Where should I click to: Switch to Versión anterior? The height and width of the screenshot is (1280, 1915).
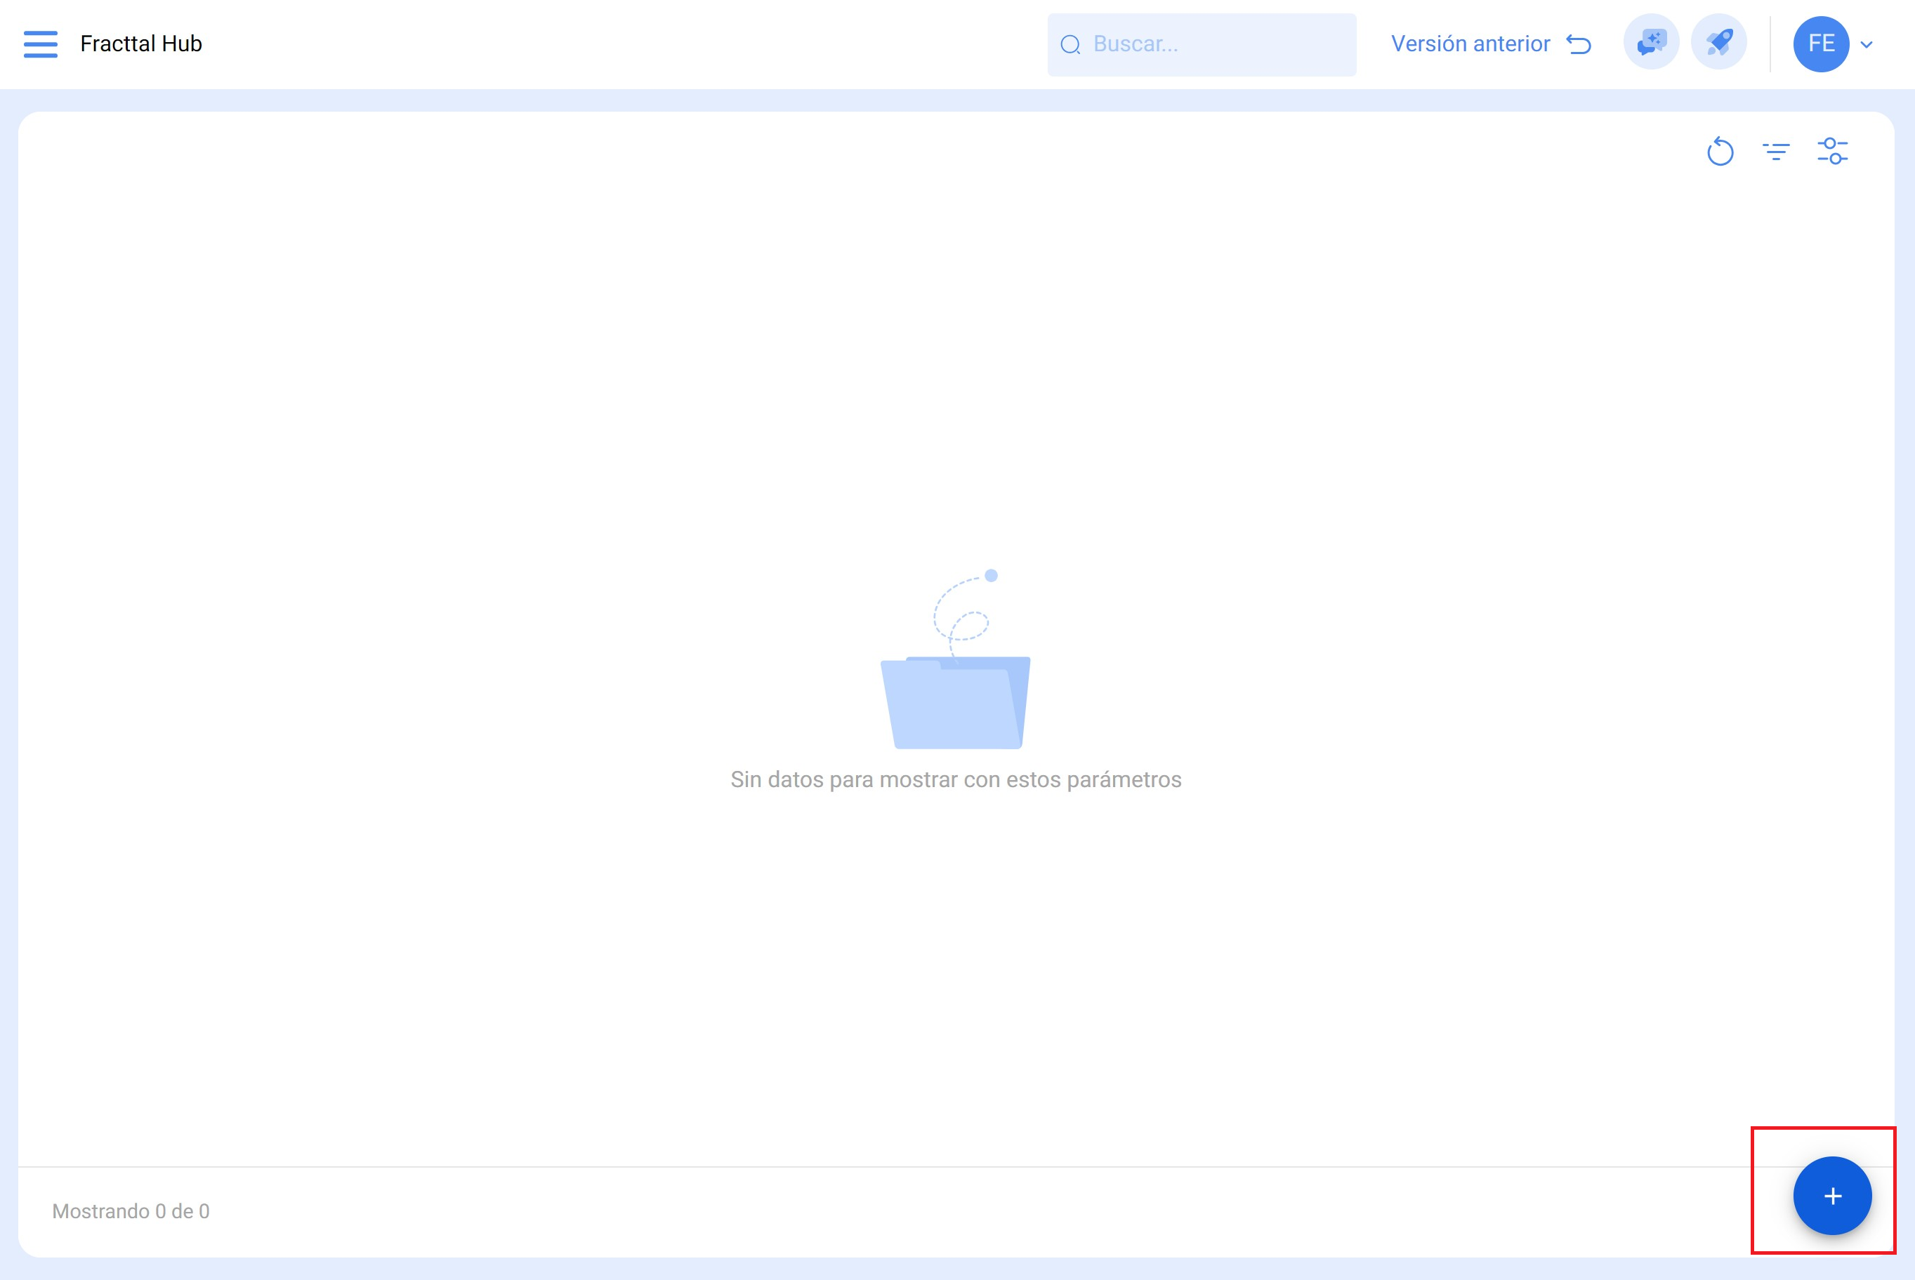pos(1470,44)
